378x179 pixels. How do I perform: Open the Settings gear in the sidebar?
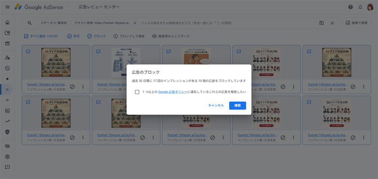tap(8, 157)
